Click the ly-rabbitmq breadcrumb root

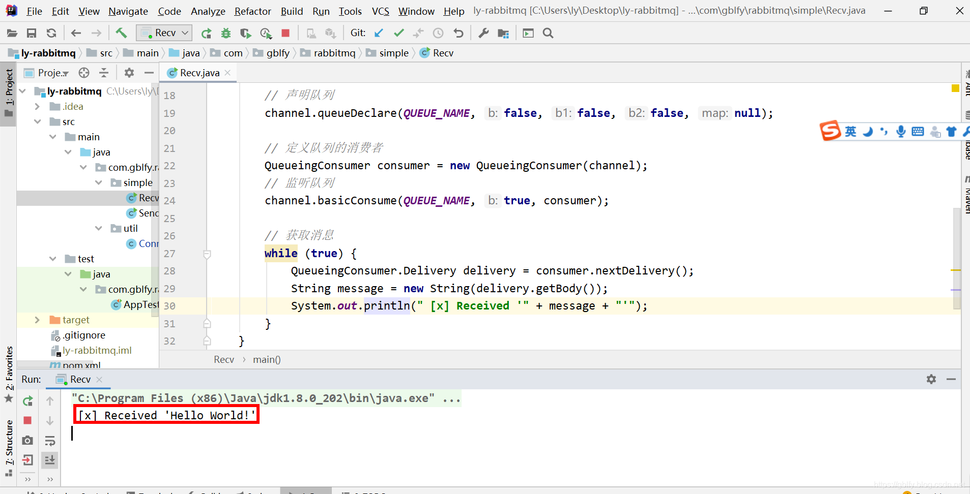[42, 53]
